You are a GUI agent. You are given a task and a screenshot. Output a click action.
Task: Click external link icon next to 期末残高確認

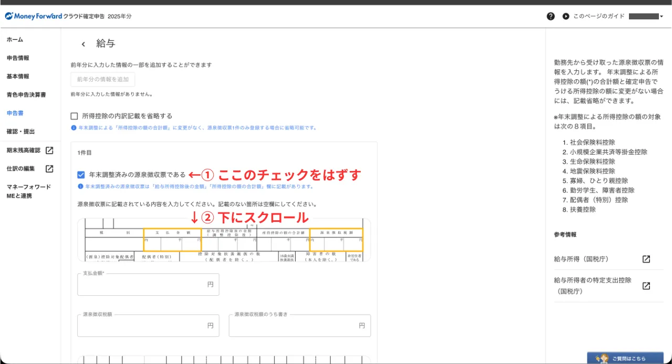pyautogui.click(x=49, y=151)
